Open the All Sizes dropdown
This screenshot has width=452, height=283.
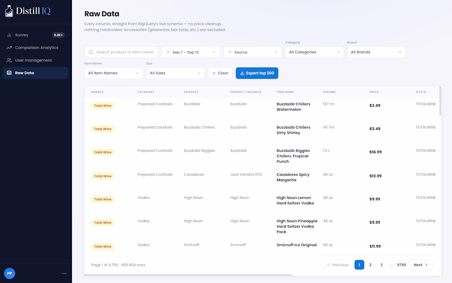point(175,73)
